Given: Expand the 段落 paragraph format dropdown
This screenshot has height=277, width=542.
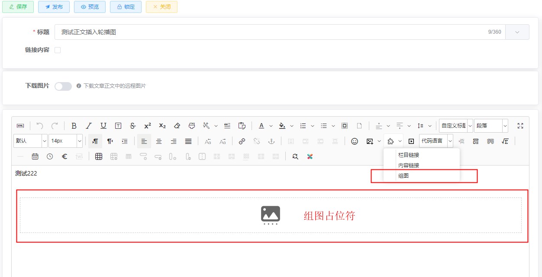Looking at the screenshot, I should click(x=505, y=126).
